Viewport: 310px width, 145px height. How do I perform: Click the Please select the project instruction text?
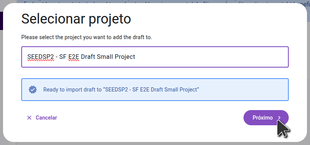click(87, 37)
